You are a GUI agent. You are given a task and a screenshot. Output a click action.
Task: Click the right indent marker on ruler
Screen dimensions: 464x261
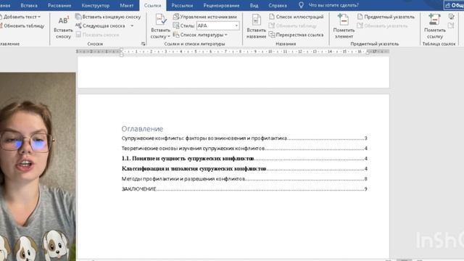point(368,53)
